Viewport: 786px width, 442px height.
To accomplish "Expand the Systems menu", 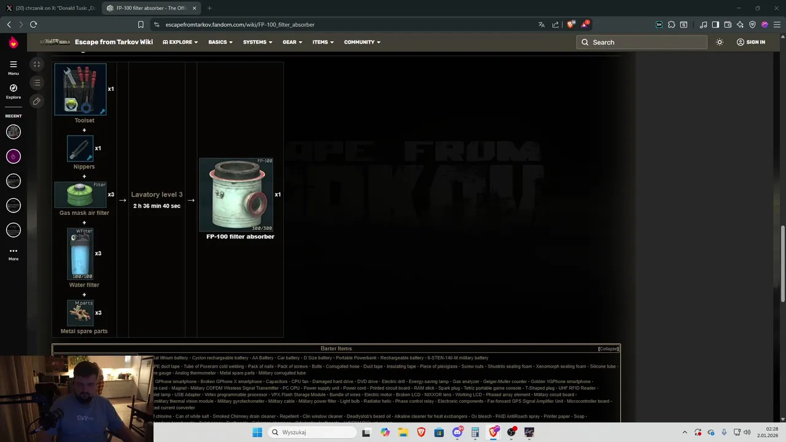I will coord(257,42).
